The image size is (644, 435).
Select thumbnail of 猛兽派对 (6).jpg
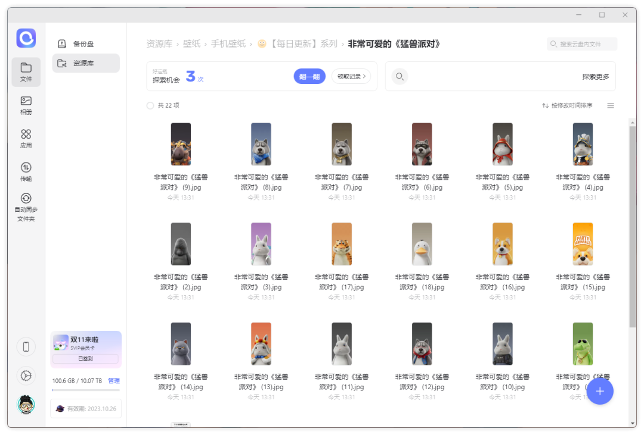point(422,145)
